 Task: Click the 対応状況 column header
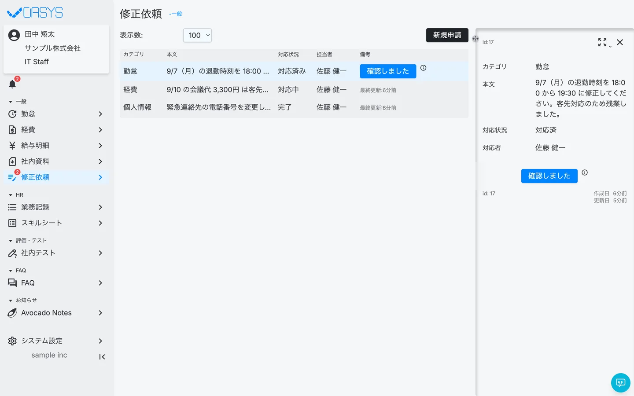[288, 55]
